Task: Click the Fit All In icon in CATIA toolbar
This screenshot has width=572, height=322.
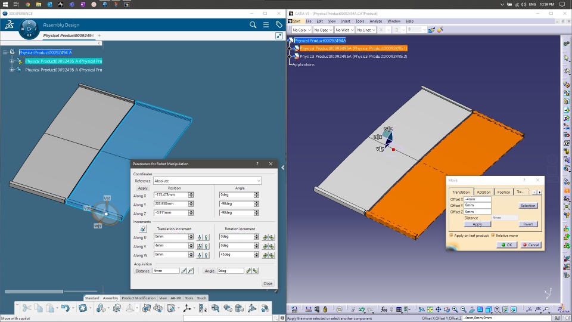Action: pyautogui.click(x=430, y=309)
